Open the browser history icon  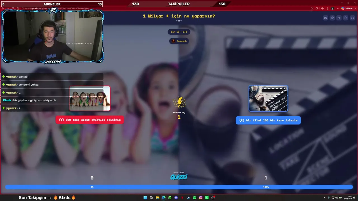pyautogui.click(x=322, y=8)
